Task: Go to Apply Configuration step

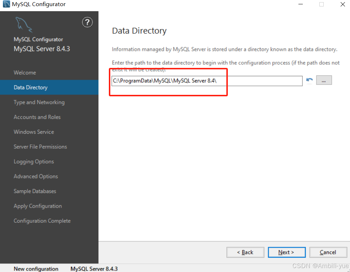Action: (38, 206)
